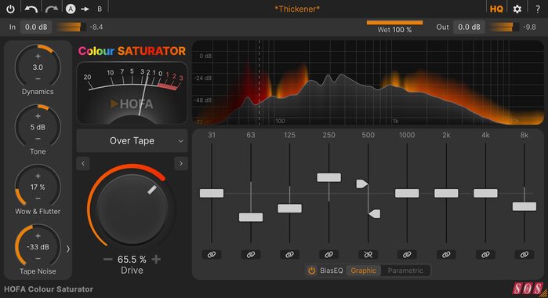Toggle link icon under 8k band

[524, 255]
